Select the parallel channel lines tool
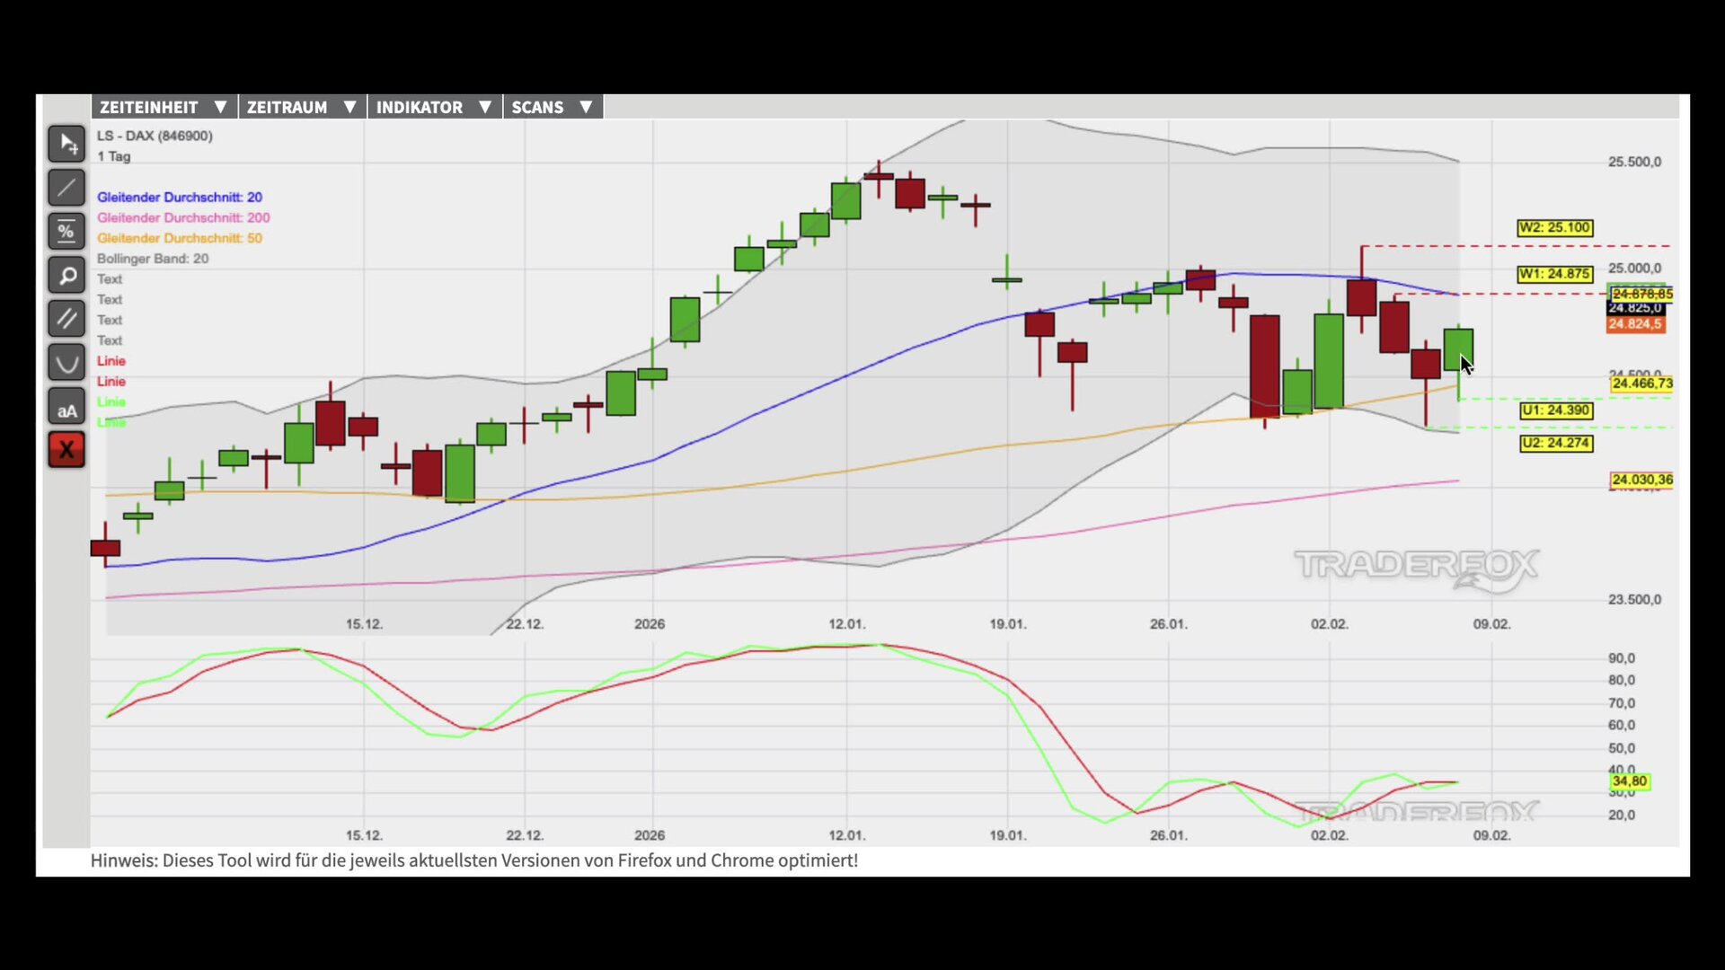Image resolution: width=1725 pixels, height=970 pixels. (66, 319)
